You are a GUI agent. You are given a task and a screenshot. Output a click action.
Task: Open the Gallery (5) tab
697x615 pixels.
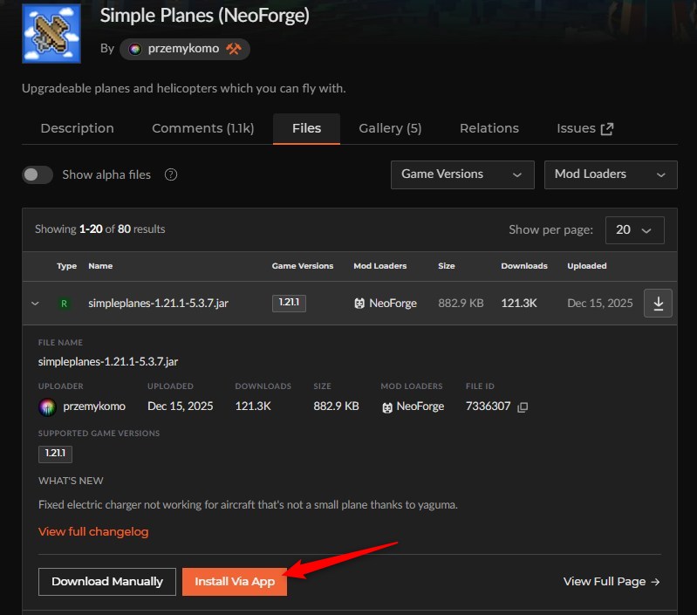pyautogui.click(x=390, y=128)
